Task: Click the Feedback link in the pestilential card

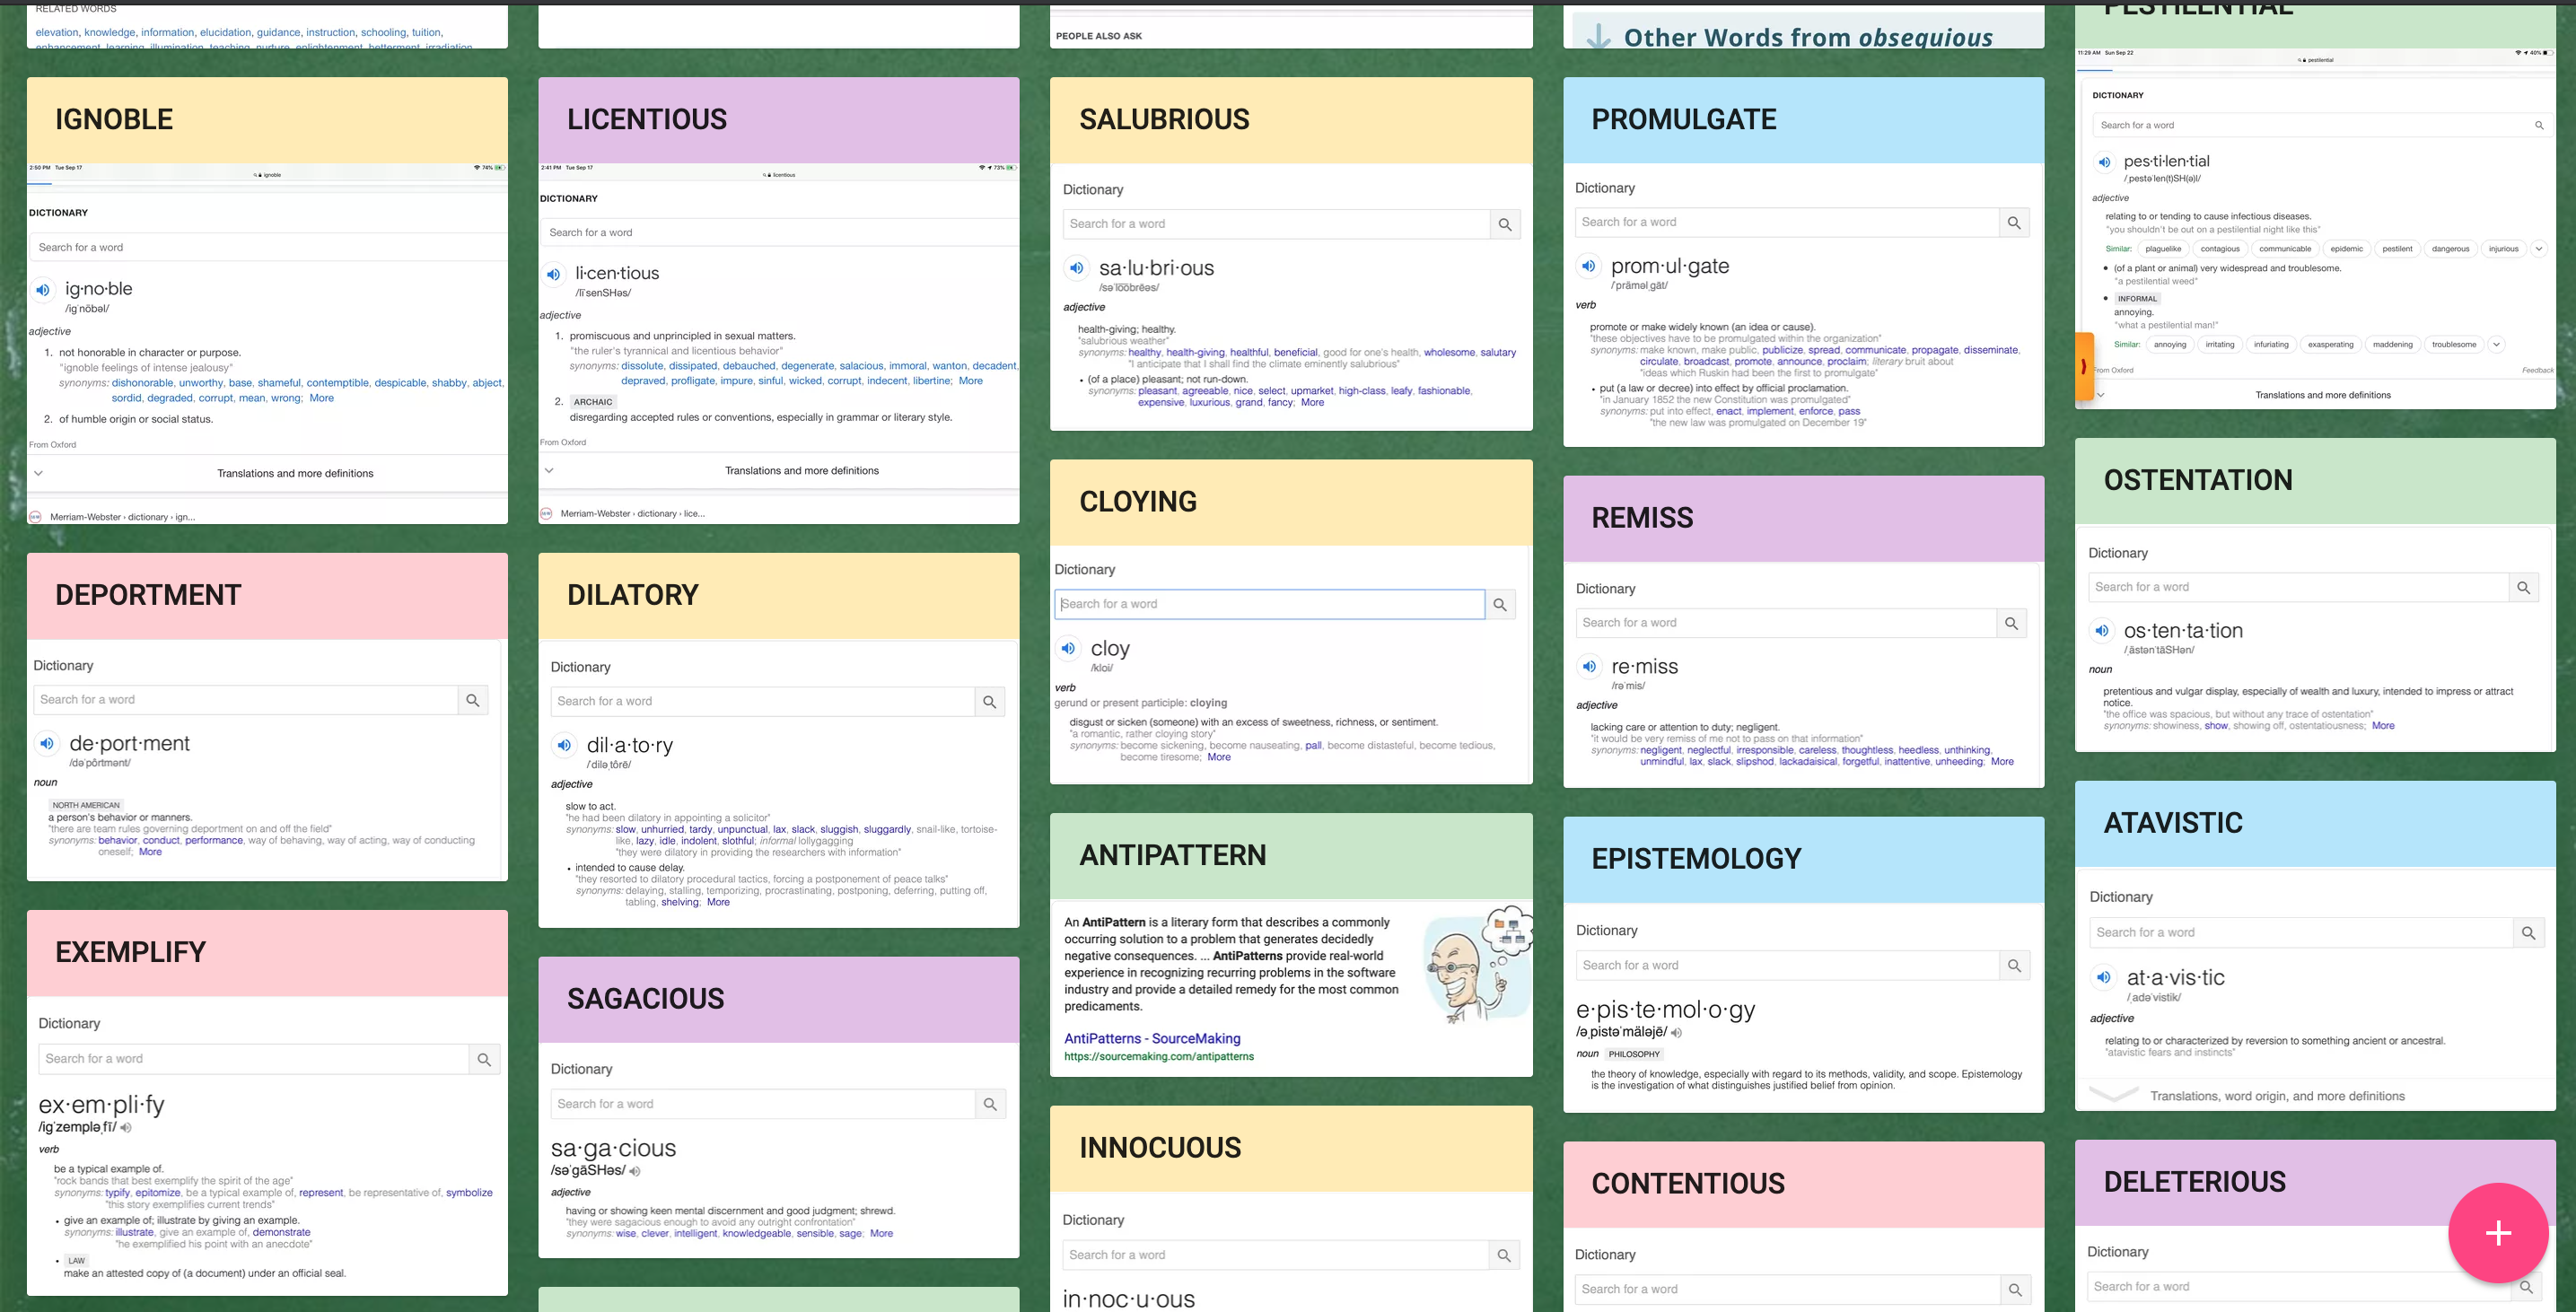Action: pyautogui.click(x=2537, y=371)
